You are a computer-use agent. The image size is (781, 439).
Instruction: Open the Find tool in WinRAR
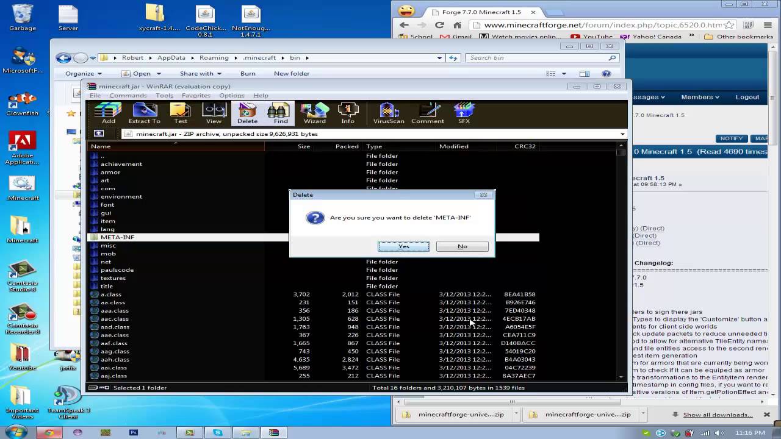[281, 113]
